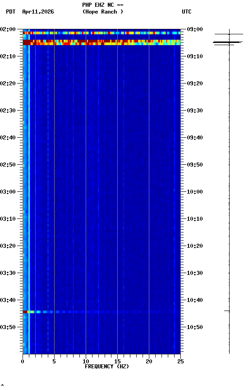
Task: Click the UTC time label "09:20"
Action: tap(195, 84)
